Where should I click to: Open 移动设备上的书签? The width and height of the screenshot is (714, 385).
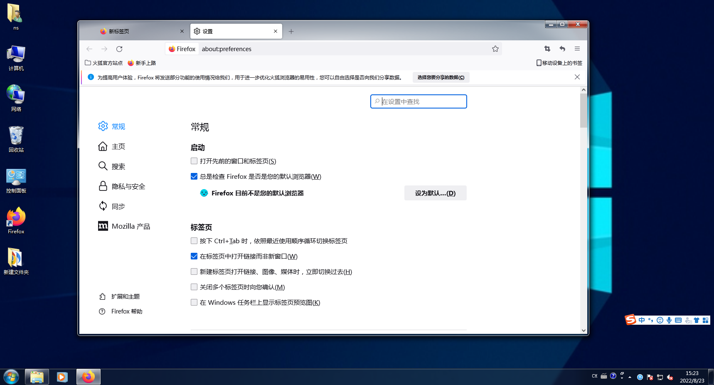tap(559, 63)
